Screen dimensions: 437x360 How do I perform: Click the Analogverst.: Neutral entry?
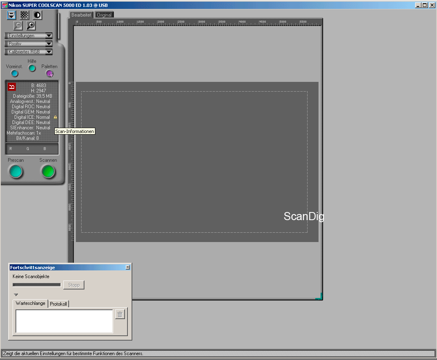coord(30,101)
